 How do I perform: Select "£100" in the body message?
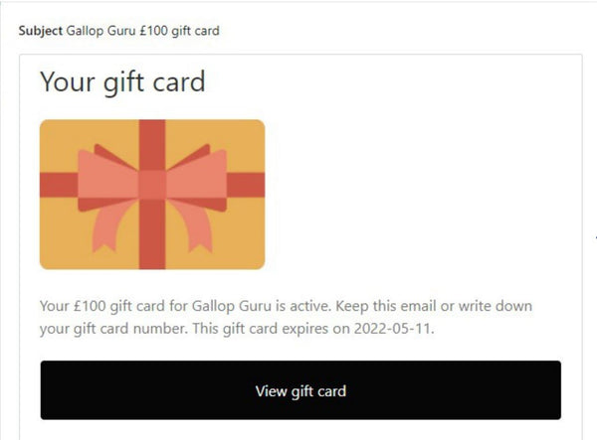(90, 306)
